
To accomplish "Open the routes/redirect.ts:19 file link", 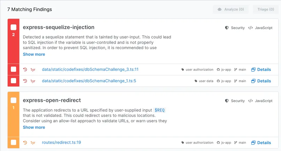I will pos(62,143).
